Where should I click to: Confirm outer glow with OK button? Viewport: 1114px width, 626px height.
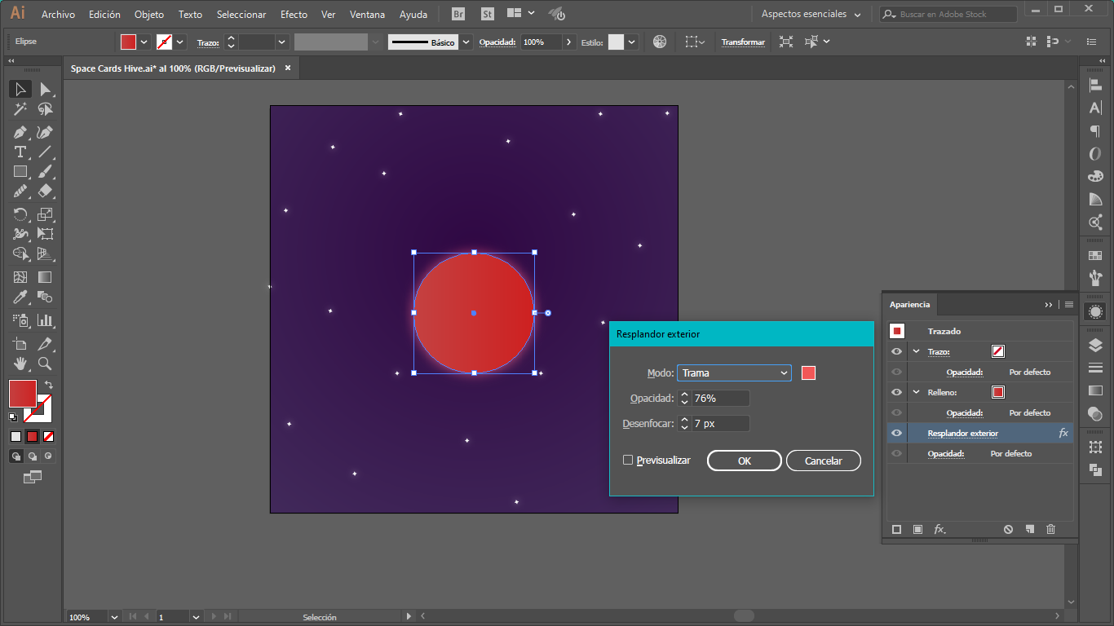pyautogui.click(x=745, y=461)
